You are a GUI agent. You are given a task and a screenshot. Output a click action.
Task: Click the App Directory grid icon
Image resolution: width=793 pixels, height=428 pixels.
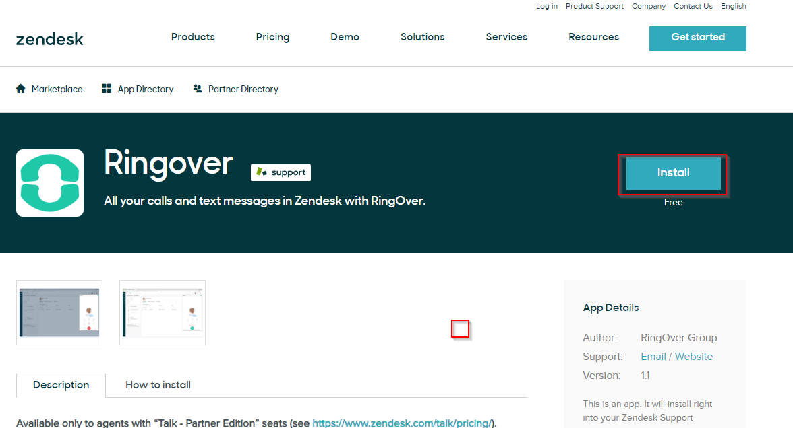[x=107, y=89]
